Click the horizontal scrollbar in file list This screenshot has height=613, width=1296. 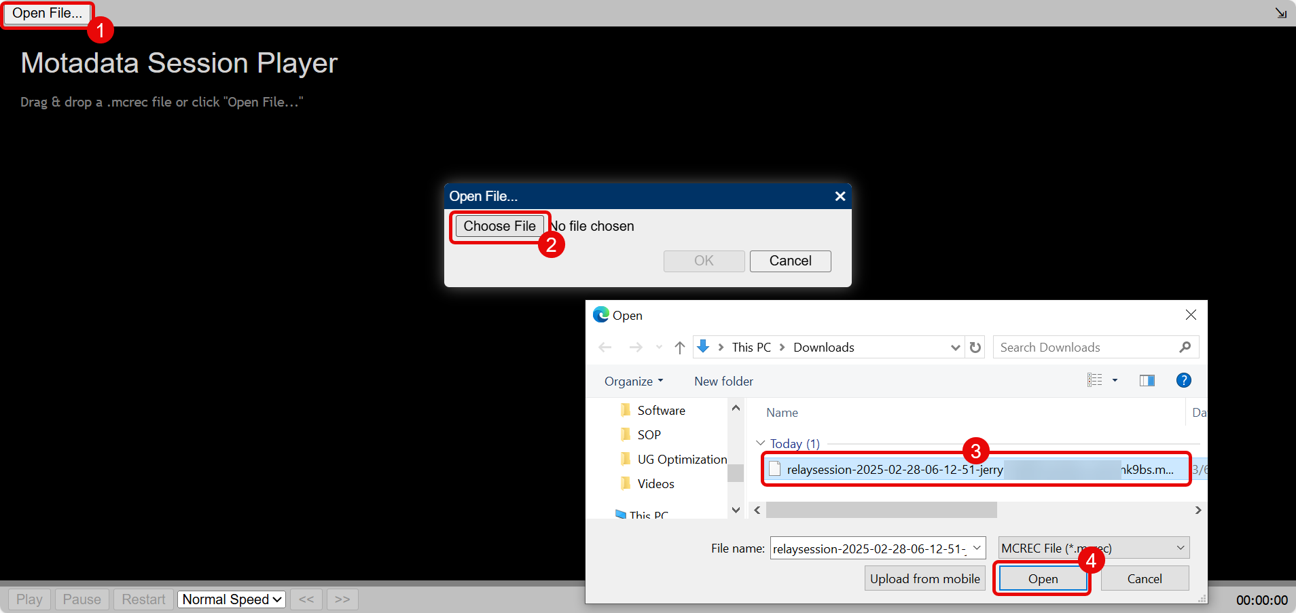881,510
